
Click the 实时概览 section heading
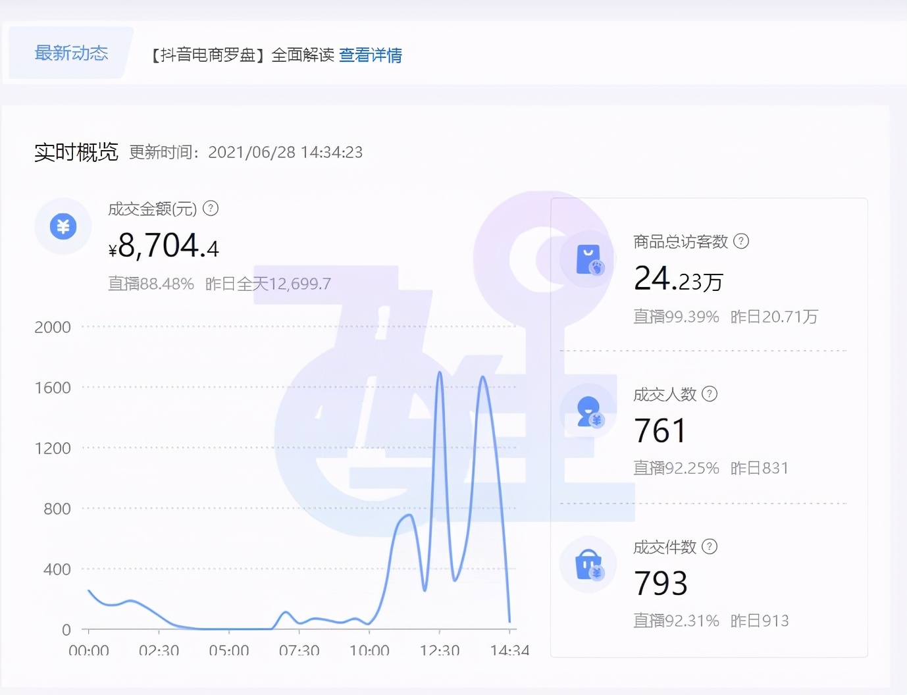(76, 152)
